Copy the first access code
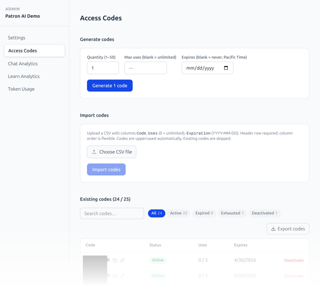 point(115,260)
